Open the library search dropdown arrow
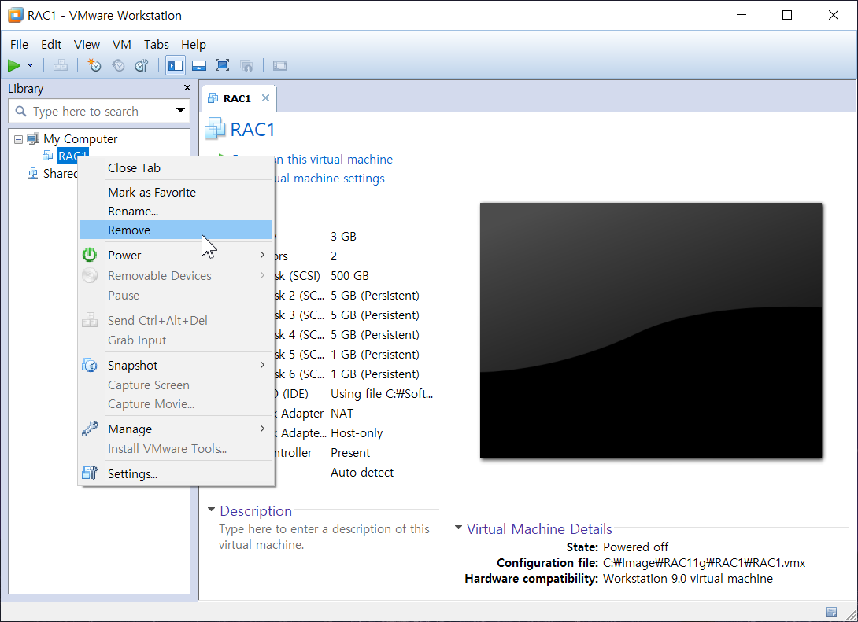 pos(180,110)
